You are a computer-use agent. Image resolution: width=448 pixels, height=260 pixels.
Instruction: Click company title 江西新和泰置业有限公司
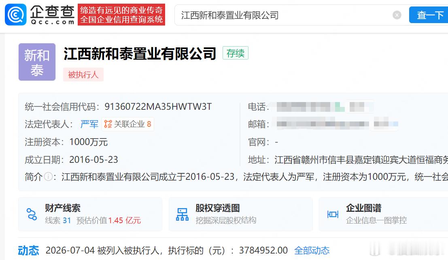pyautogui.click(x=140, y=53)
